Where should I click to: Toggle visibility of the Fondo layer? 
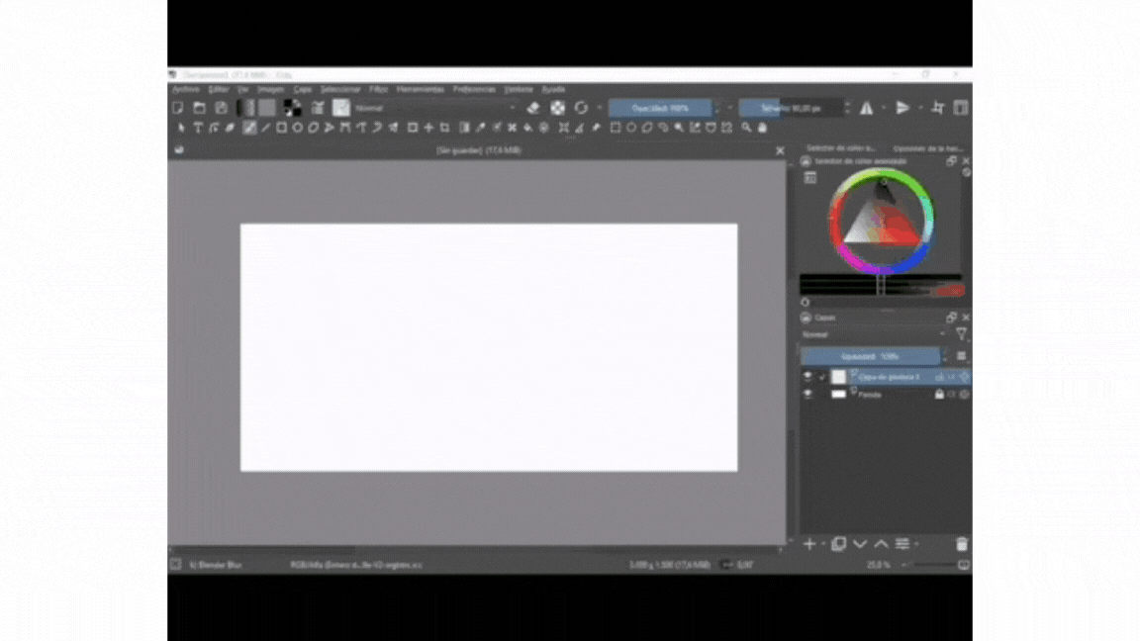tap(807, 393)
